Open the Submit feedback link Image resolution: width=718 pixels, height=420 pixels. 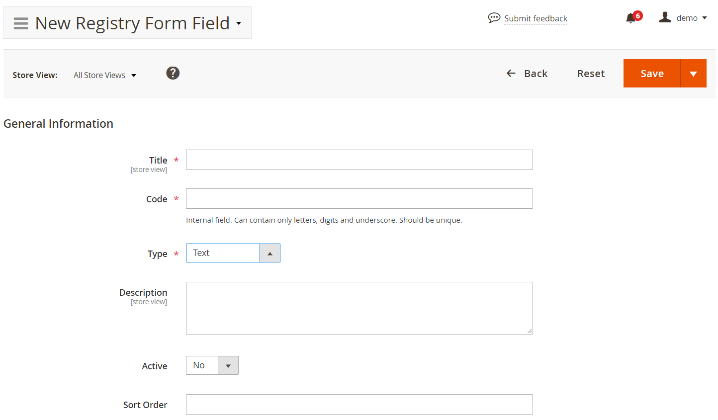click(536, 18)
